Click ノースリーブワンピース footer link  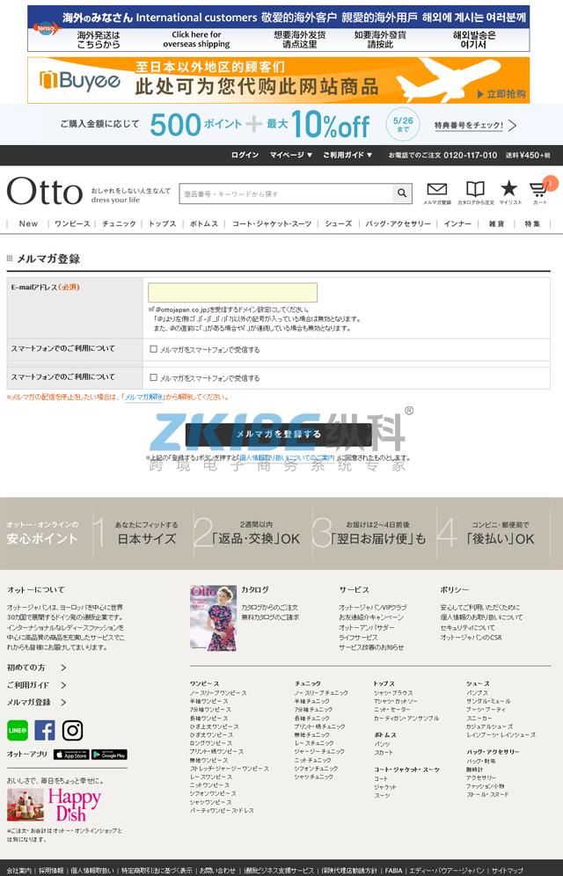tap(218, 693)
